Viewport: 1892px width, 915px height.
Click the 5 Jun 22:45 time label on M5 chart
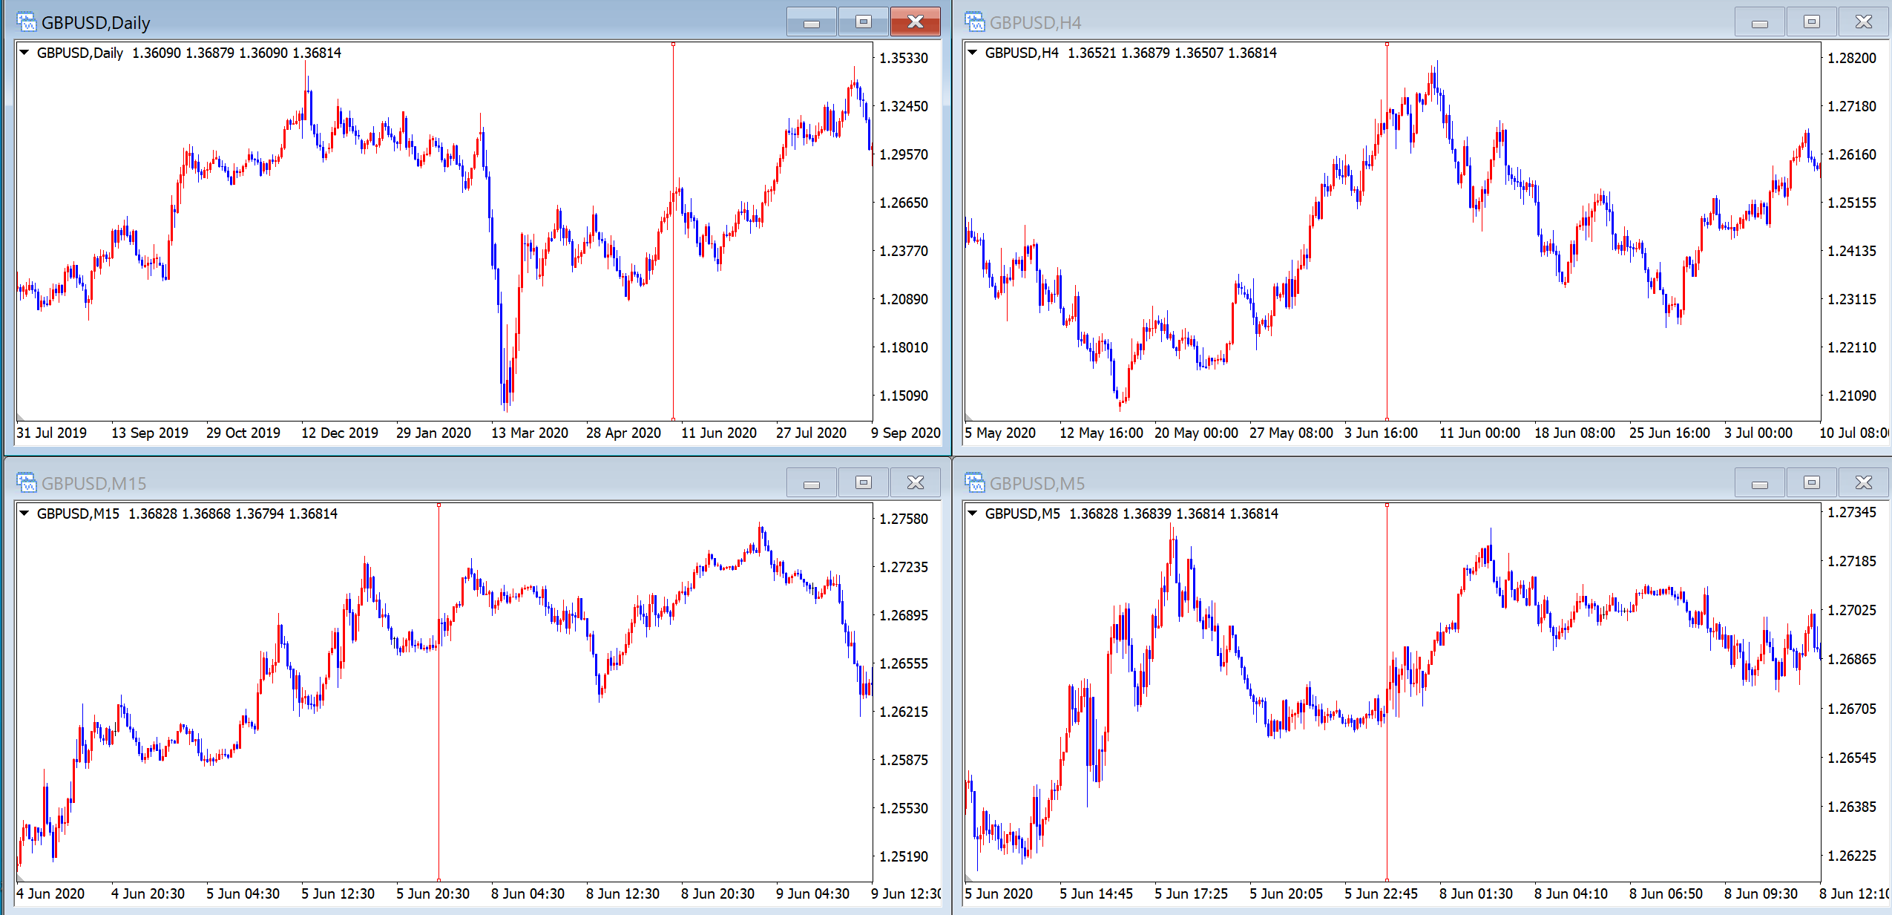coord(1381,893)
